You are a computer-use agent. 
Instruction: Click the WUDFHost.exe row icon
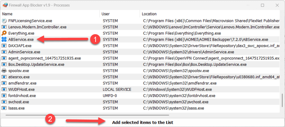[4, 89]
